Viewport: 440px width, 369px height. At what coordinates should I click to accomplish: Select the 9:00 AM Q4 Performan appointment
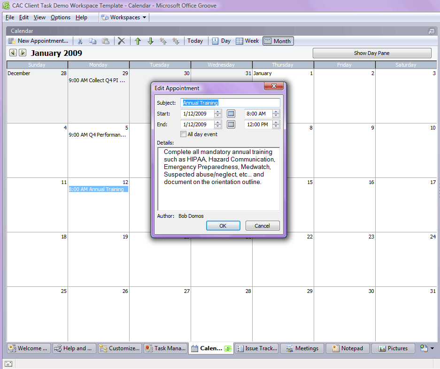coord(97,135)
